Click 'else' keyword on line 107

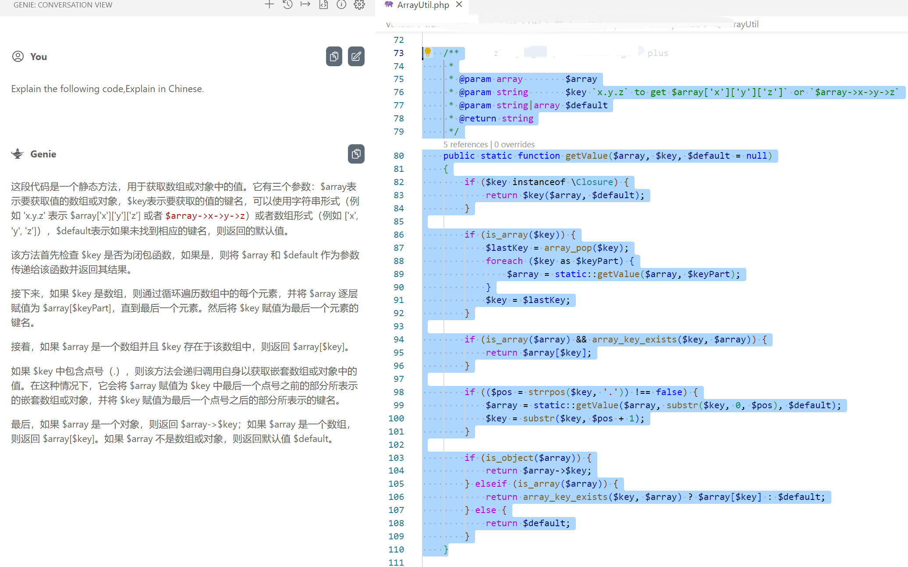[x=486, y=510]
